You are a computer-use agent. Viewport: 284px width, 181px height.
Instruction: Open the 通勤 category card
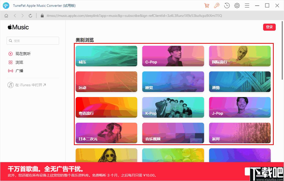click(x=240, y=82)
